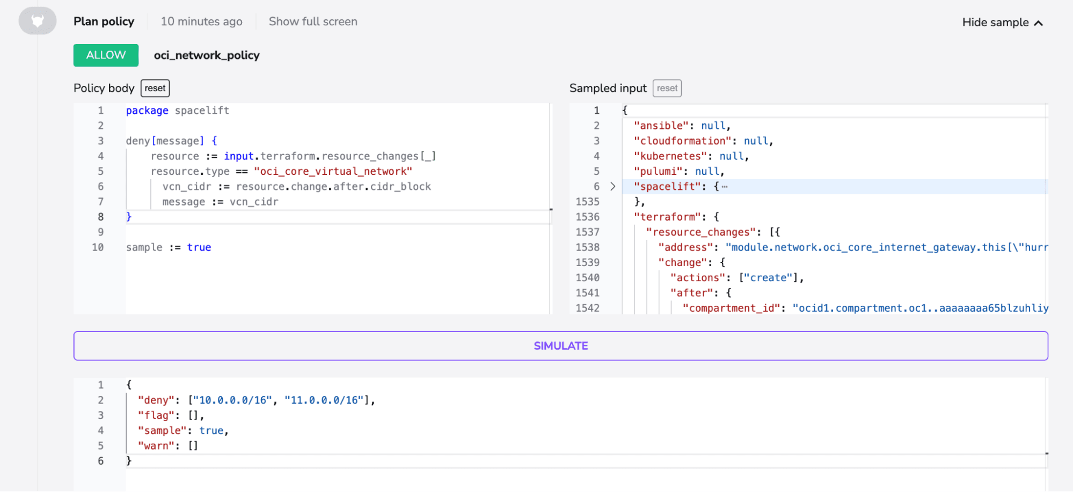Click the "ansible": null line

point(682,126)
